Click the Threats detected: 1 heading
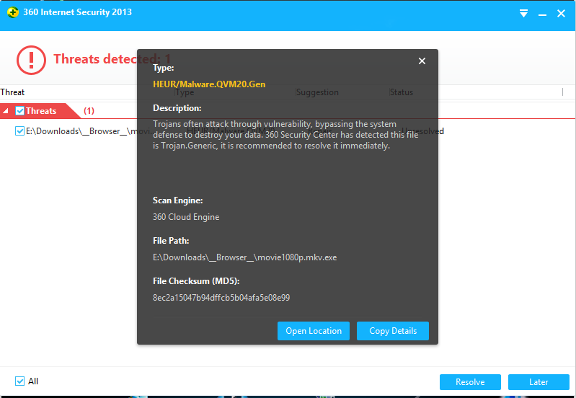Screen dimensions: 576x398 112,59
